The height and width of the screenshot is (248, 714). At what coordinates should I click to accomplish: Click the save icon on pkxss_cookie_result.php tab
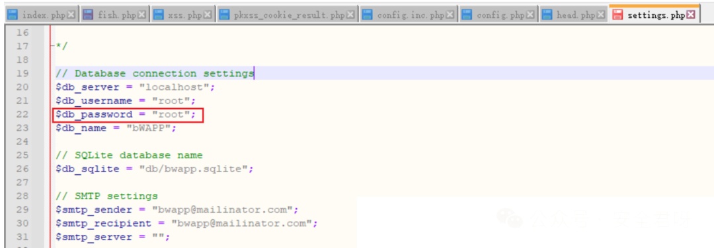coord(224,15)
